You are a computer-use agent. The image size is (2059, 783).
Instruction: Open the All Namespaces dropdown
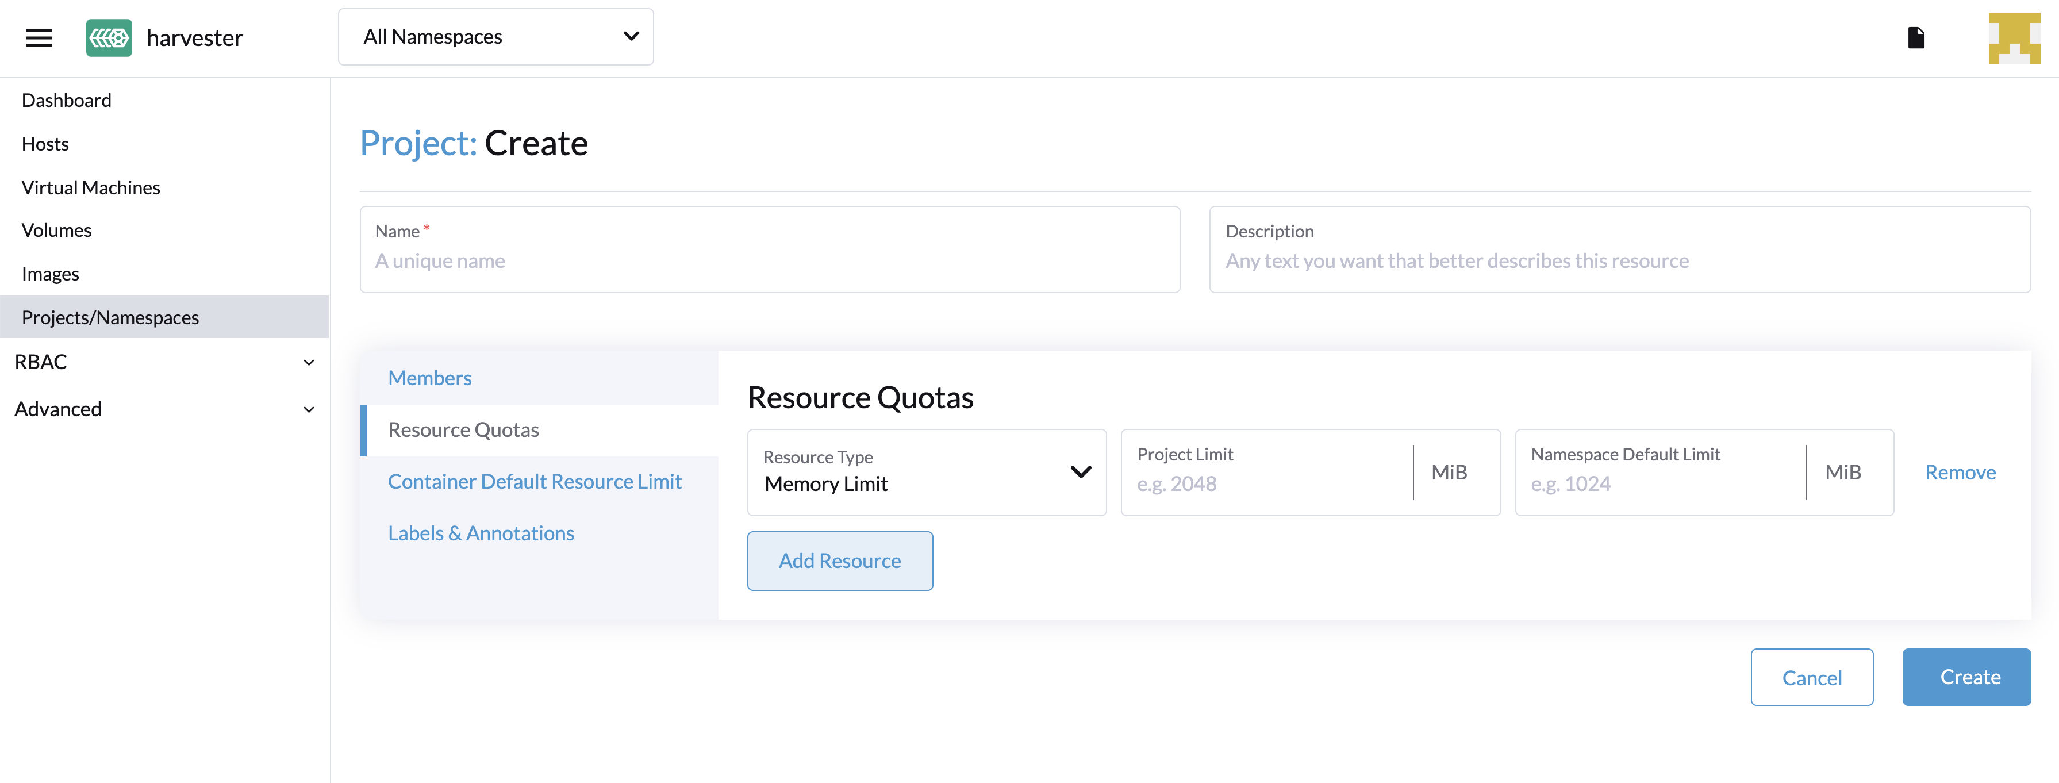click(x=495, y=37)
